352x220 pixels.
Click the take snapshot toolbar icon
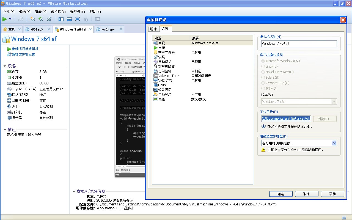pos(33,19)
